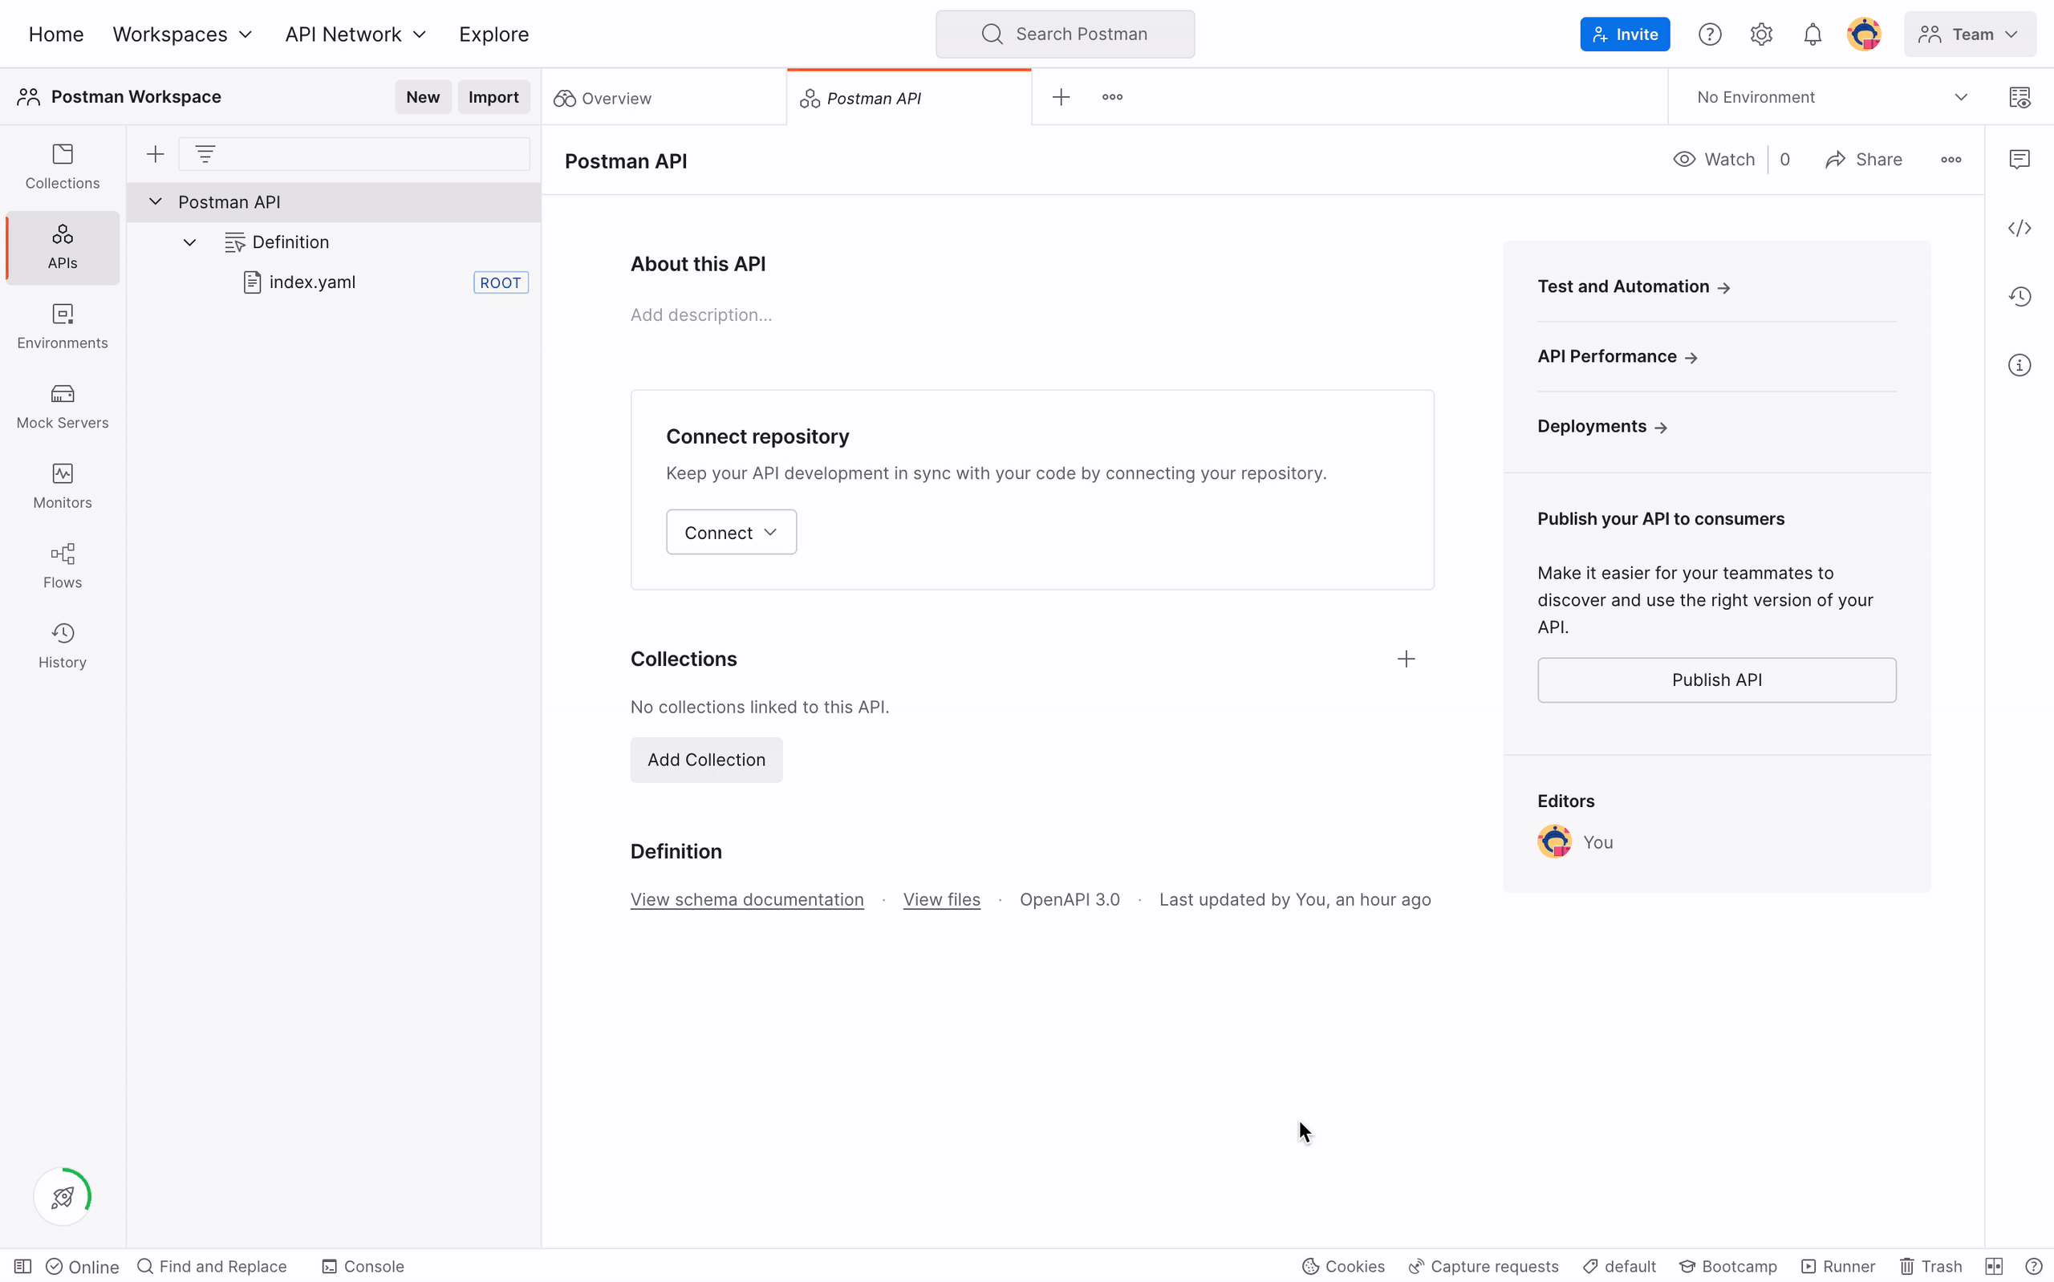Open the API Network dropdown

(x=355, y=34)
